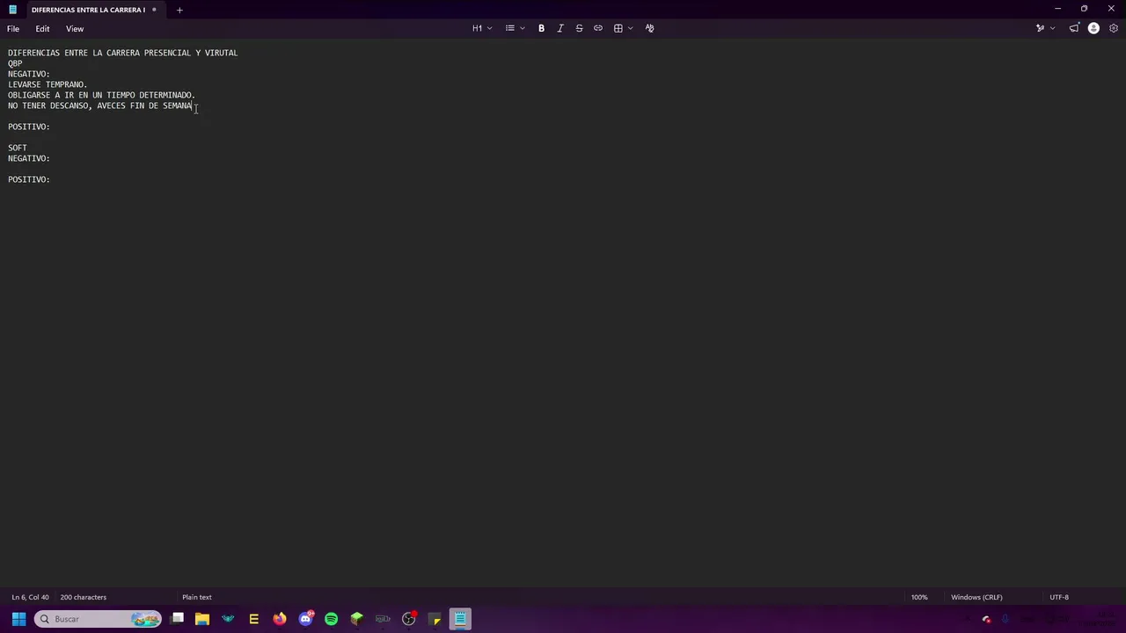Expand the table options arrow
This screenshot has height=633, width=1126.
630,28
